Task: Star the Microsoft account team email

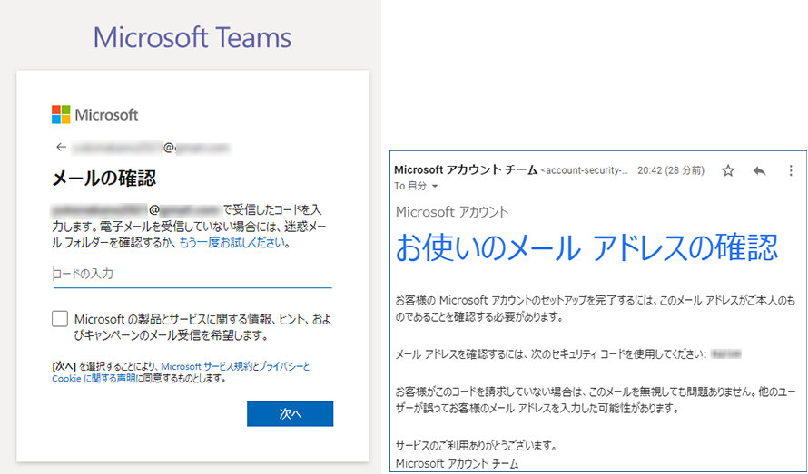Action: 727,170
